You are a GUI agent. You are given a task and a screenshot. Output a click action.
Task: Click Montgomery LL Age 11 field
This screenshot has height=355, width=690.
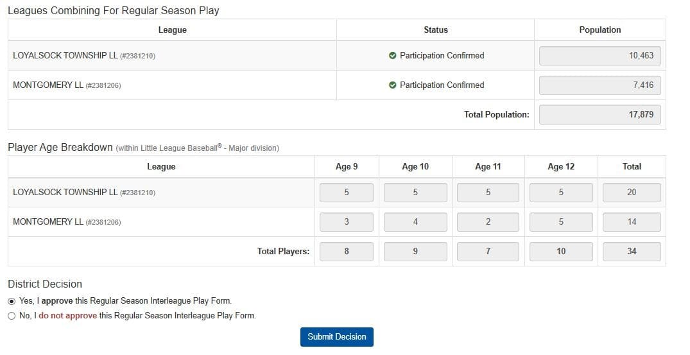(488, 222)
